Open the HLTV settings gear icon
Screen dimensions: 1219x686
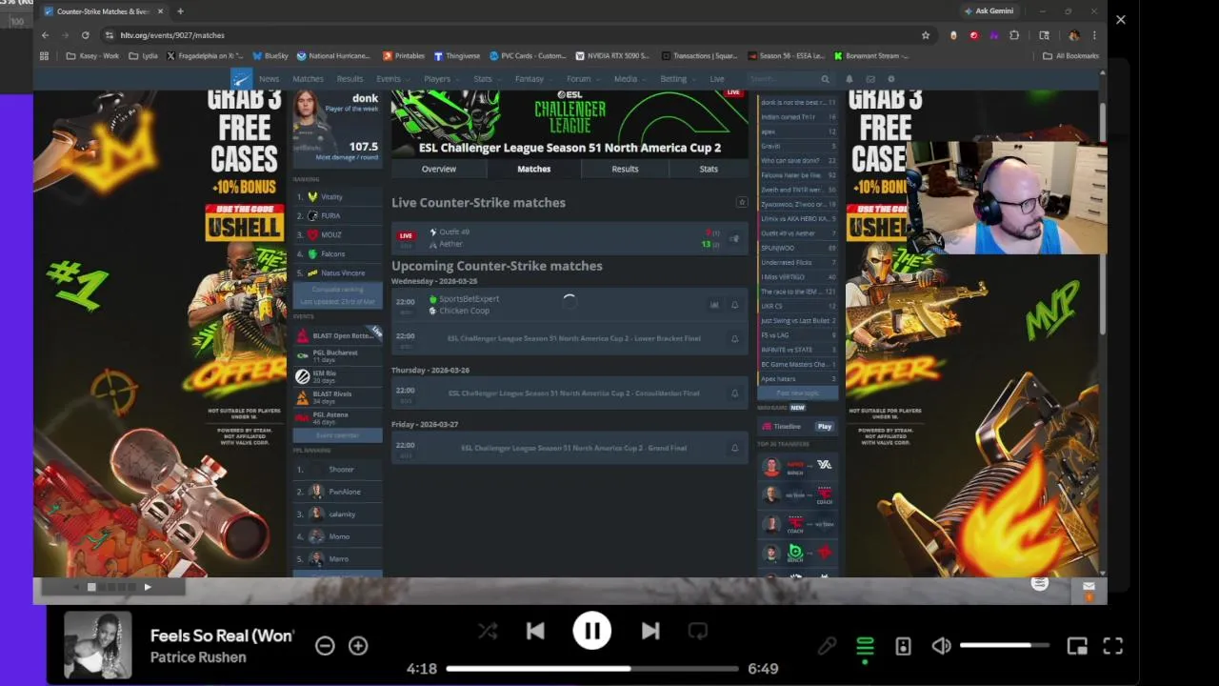click(891, 79)
